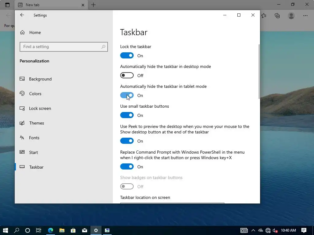Open a new tab with plus button
The height and width of the screenshot is (235, 314).
tap(93, 5)
